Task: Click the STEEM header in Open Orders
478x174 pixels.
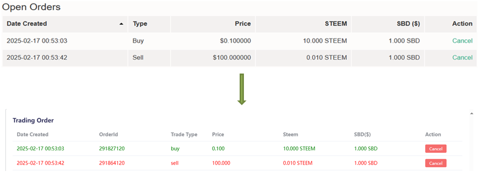Action: click(336, 24)
